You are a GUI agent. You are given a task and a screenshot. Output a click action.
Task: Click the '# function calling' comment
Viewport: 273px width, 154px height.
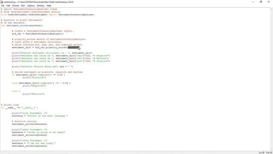pos(24,121)
